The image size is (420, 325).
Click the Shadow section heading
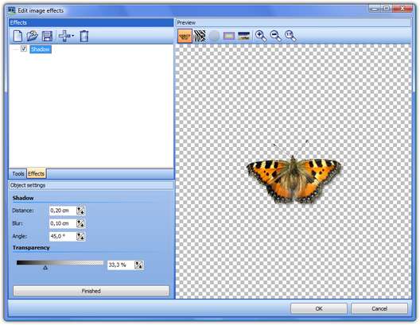click(23, 198)
